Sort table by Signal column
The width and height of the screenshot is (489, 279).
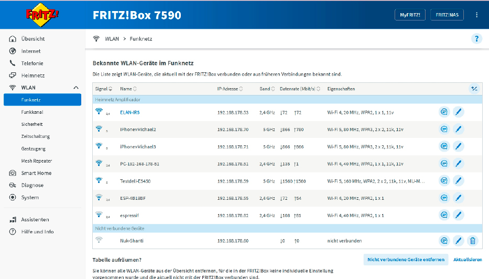104,89
